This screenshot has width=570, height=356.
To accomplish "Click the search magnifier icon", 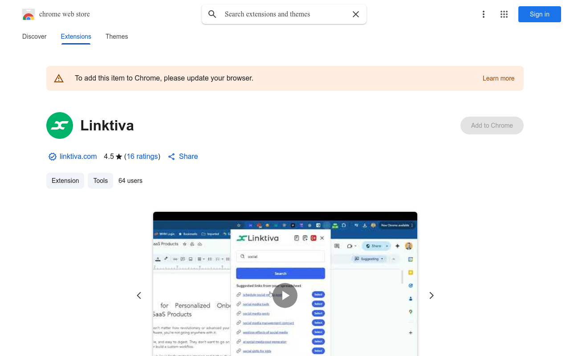I will (x=212, y=14).
